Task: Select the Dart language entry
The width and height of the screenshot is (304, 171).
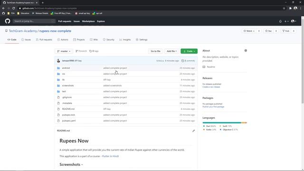Action: [x=209, y=126]
